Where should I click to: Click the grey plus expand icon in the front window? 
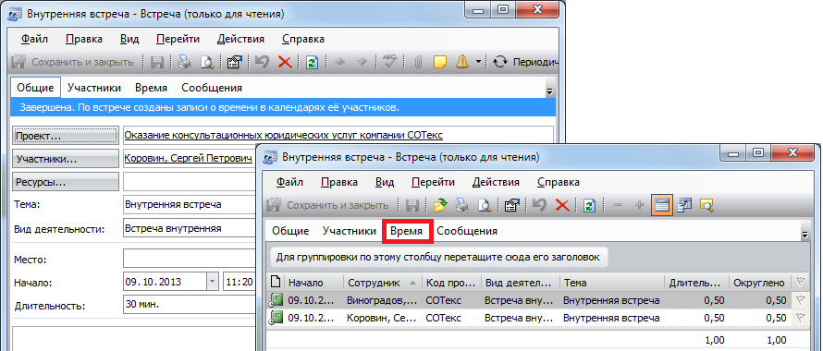(639, 205)
